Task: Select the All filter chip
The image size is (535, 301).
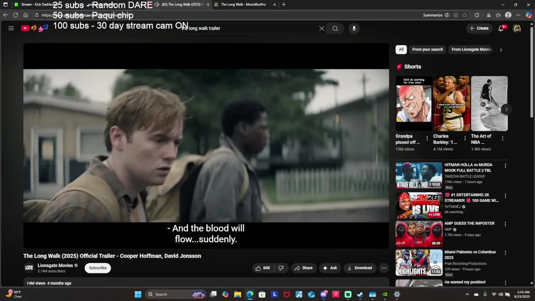Action: [401, 49]
